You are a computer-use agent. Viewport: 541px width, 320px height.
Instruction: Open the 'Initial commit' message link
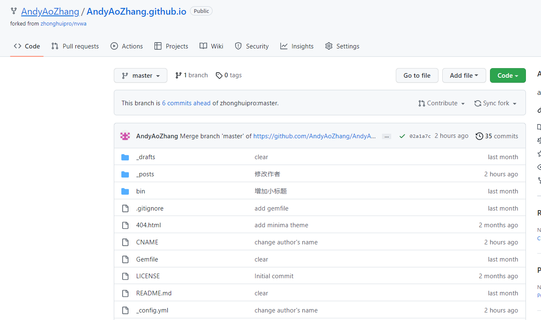[x=274, y=276]
